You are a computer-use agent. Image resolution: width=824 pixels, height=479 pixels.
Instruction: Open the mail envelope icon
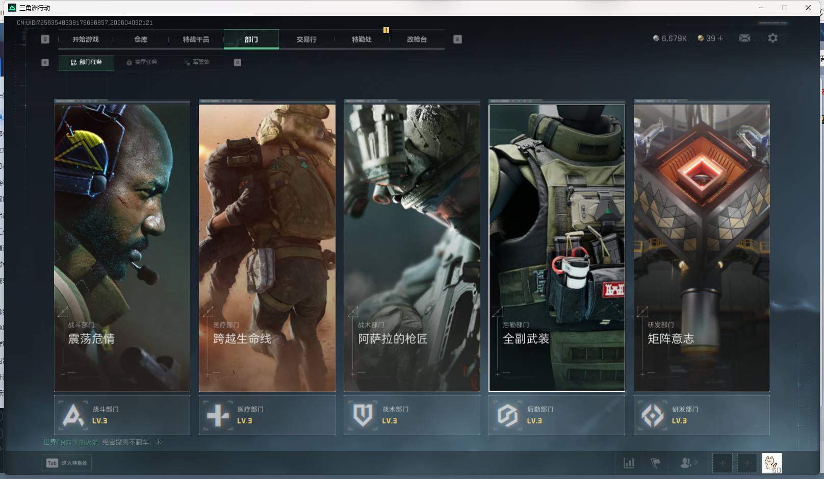coord(744,38)
